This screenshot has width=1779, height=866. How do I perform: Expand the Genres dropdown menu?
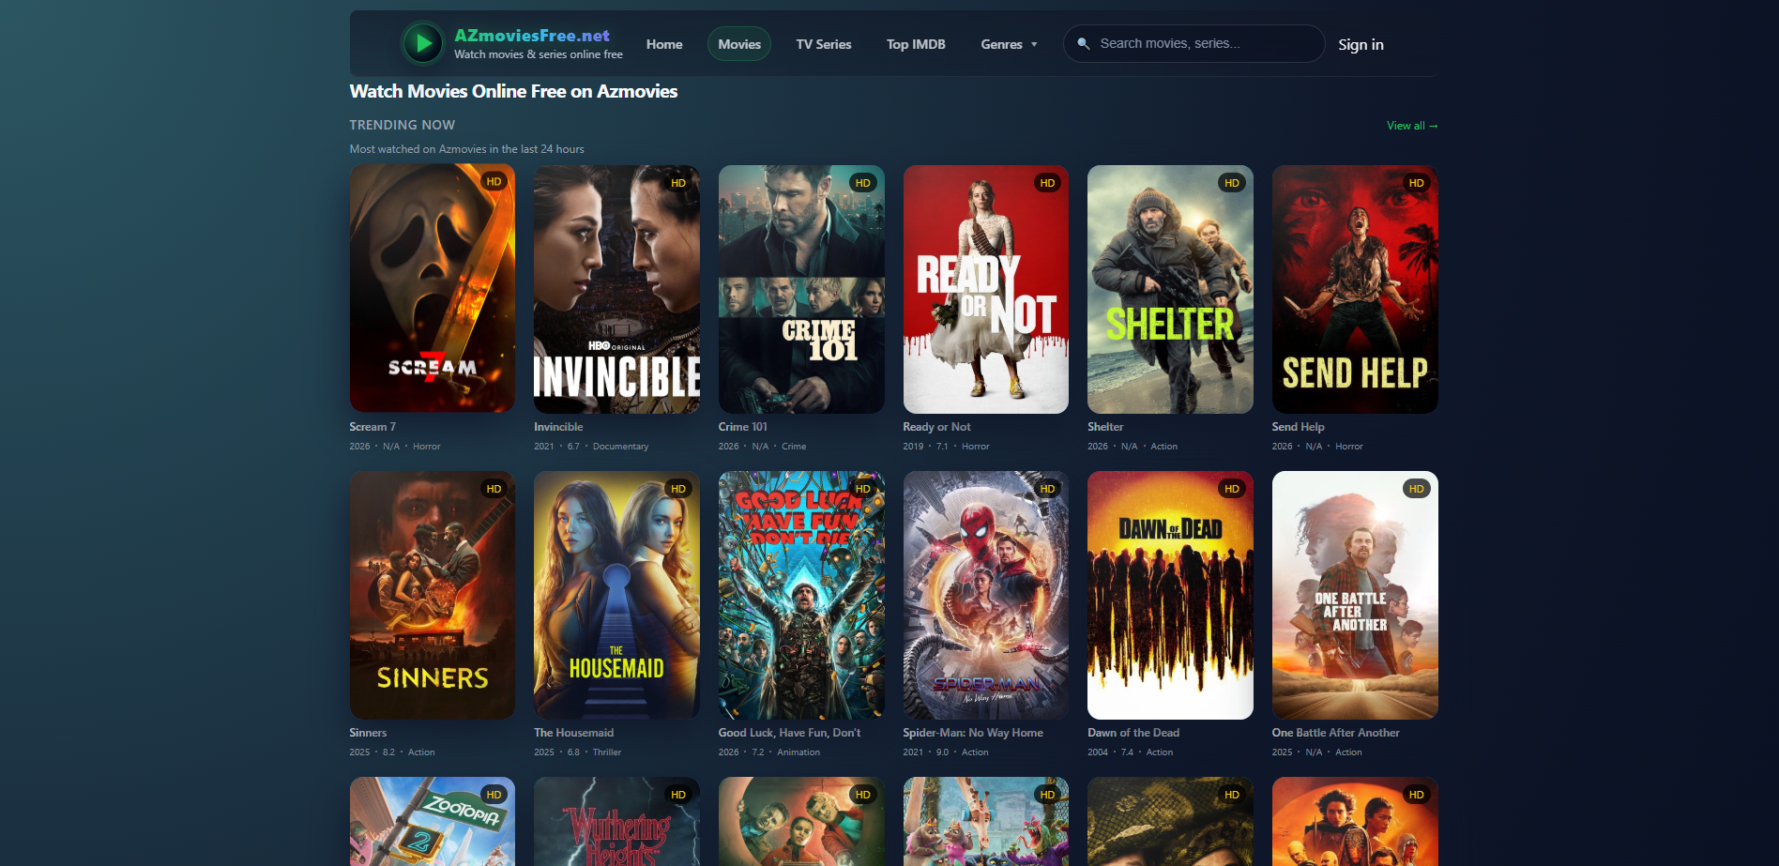(1009, 44)
